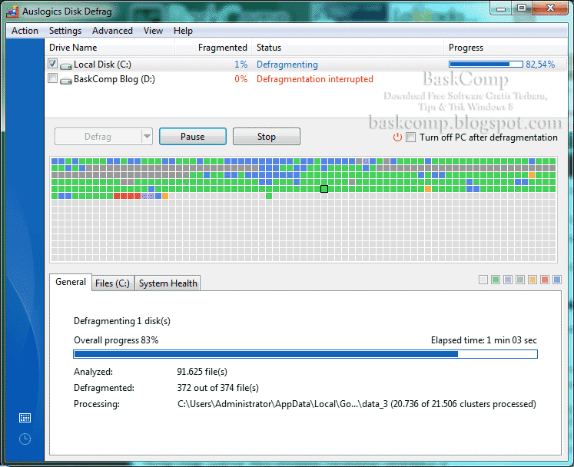Image resolution: width=574 pixels, height=467 pixels.
Task: Click the Local Disk (C:) progress bar
Action: click(x=486, y=65)
